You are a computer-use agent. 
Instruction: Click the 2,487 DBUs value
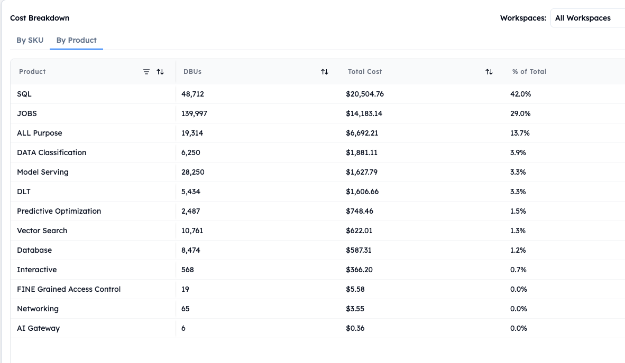coord(190,211)
